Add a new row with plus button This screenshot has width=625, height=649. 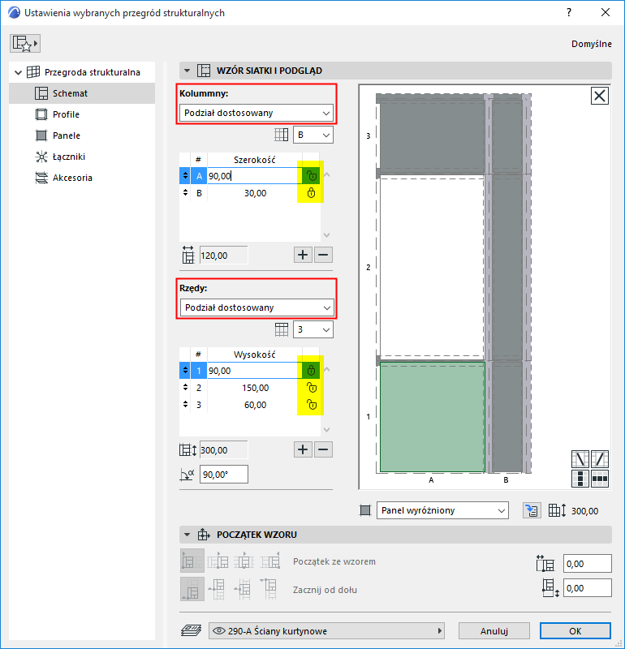(303, 449)
